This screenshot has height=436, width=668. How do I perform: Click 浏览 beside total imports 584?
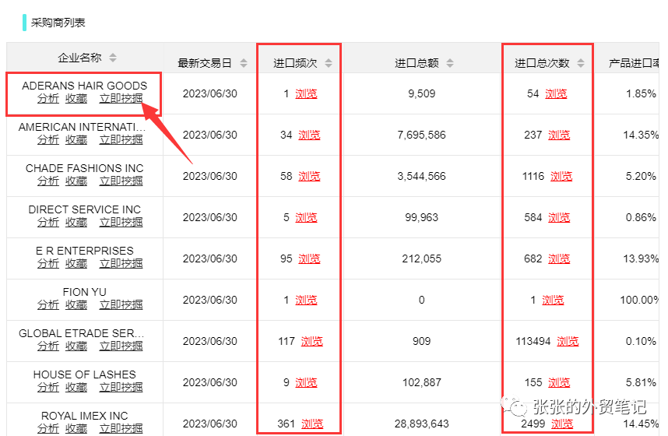click(559, 218)
